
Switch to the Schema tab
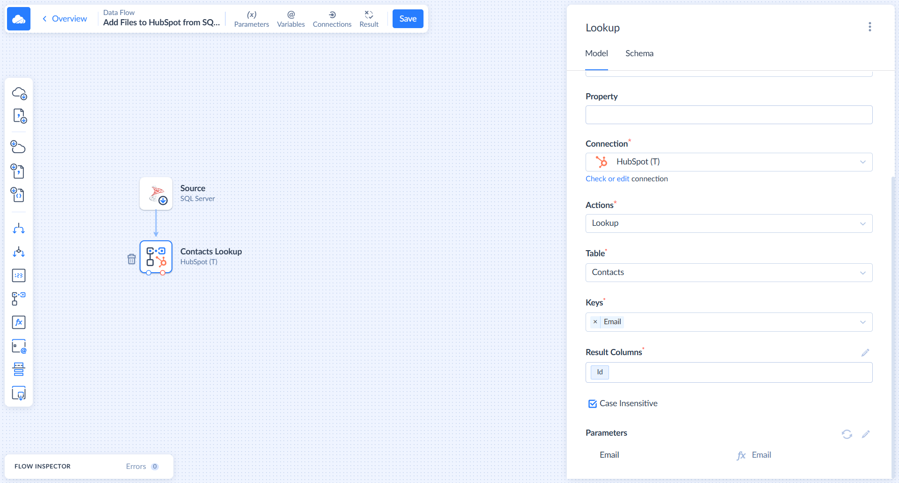click(639, 53)
